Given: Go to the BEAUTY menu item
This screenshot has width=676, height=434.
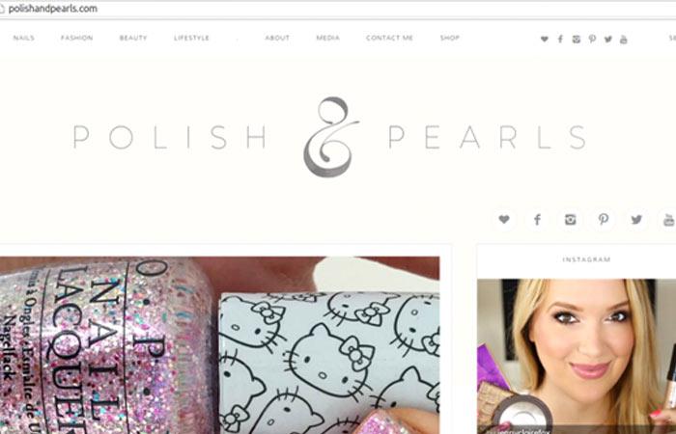Looking at the screenshot, I should coord(133,38).
